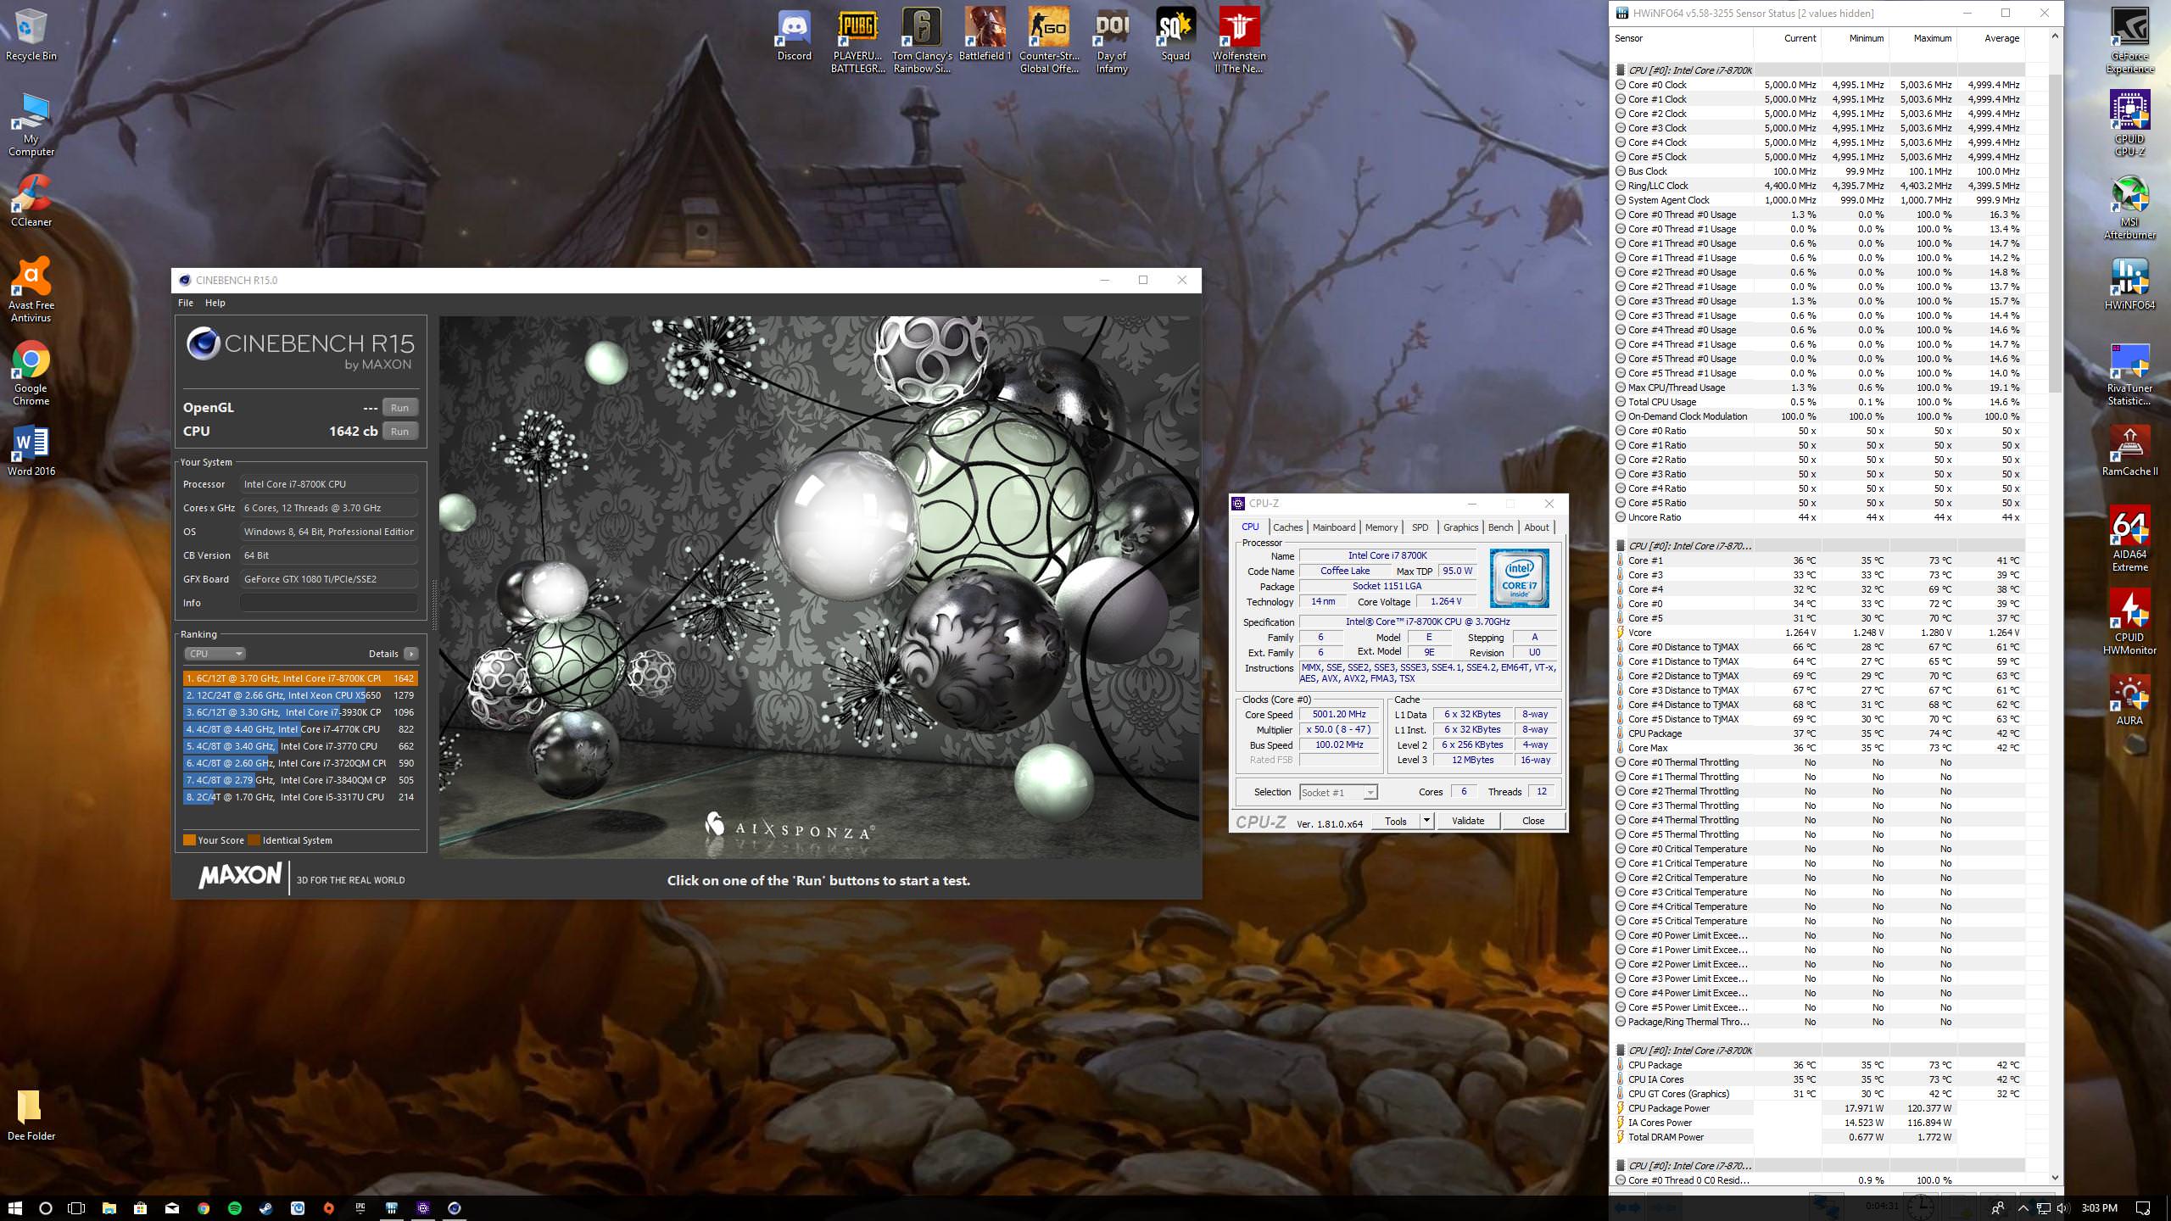The image size is (2171, 1221).
Task: Click the Validate button in CPU-Z
Action: 1468,820
